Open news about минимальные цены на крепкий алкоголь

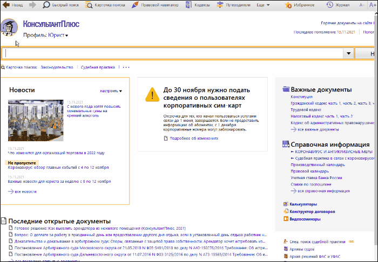(x=94, y=111)
